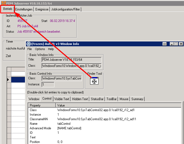The image size is (184, 144).
Task: Switch to the Window tab
Action: [x=34, y=99]
